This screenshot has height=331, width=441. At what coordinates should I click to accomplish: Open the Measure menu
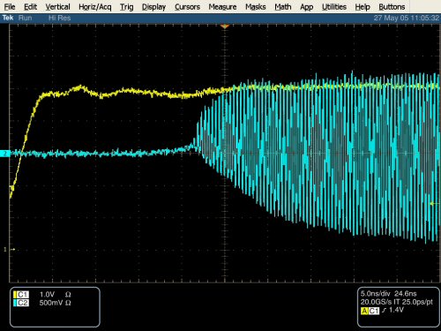tap(222, 6)
